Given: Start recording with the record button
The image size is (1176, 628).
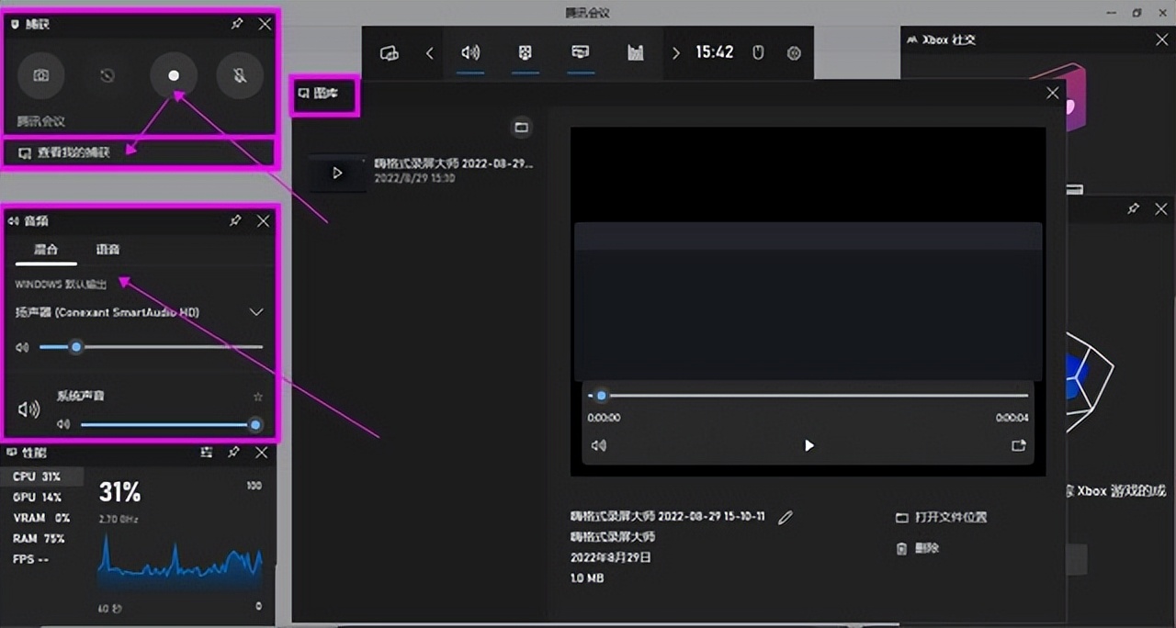Looking at the screenshot, I should point(174,76).
